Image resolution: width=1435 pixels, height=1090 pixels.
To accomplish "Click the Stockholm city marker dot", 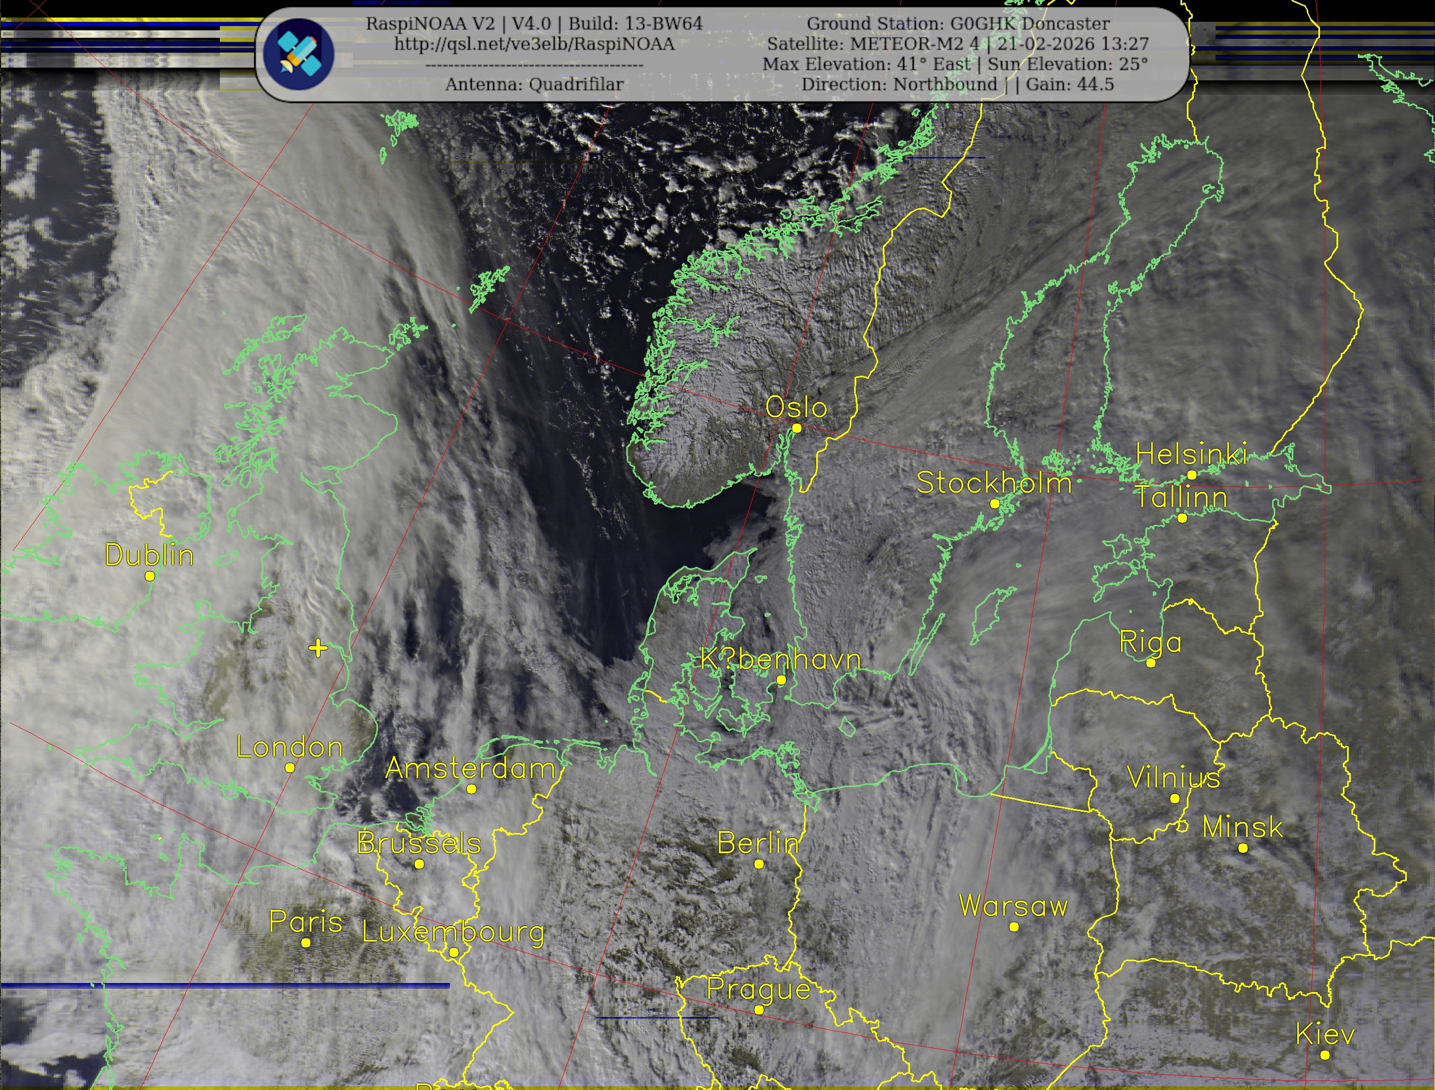I will click(x=994, y=503).
